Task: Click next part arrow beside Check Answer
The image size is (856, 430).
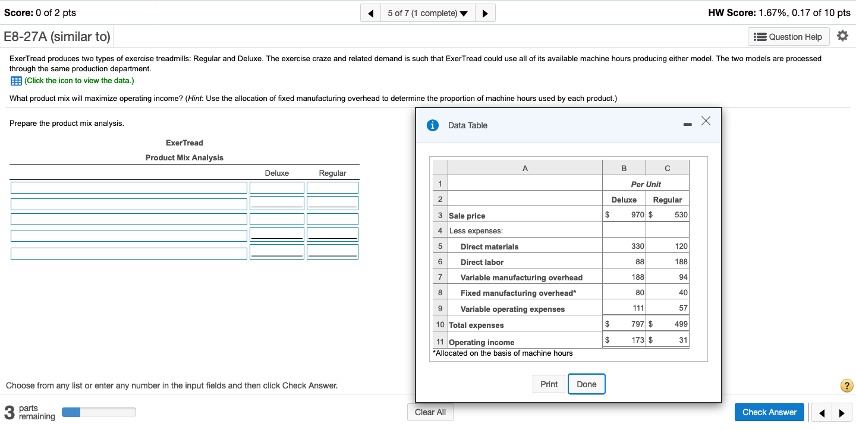Action: pyautogui.click(x=841, y=412)
